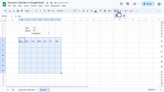Viewport: 164px width, 92px height.
Task: Open the Tools menu
Action: point(47,6)
